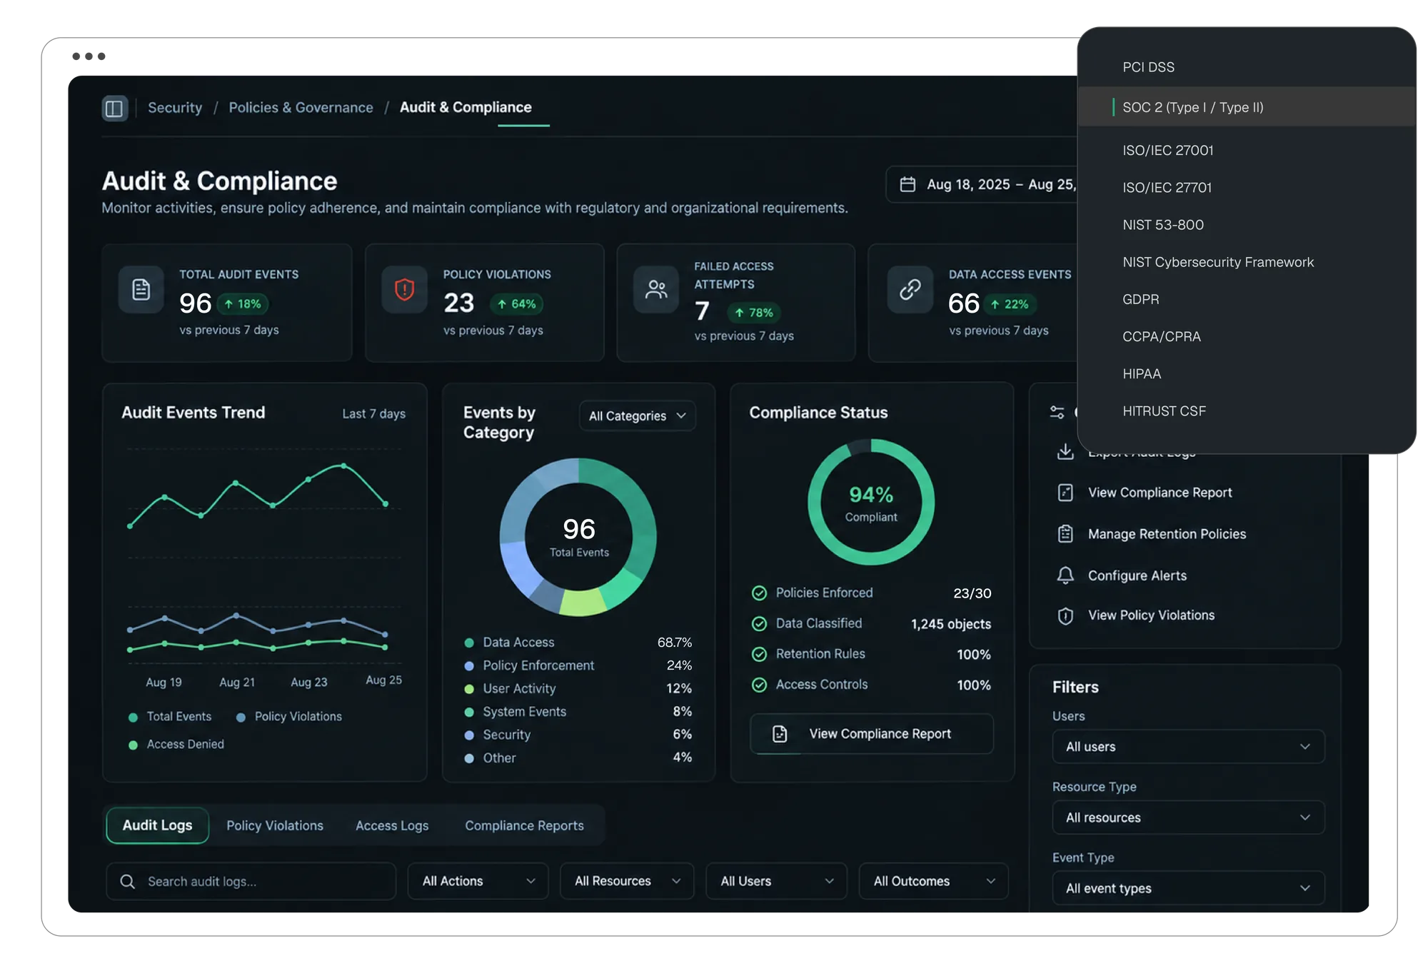Open the All Categories dropdown
Image resolution: width=1428 pixels, height=961 pixels.
637,416
